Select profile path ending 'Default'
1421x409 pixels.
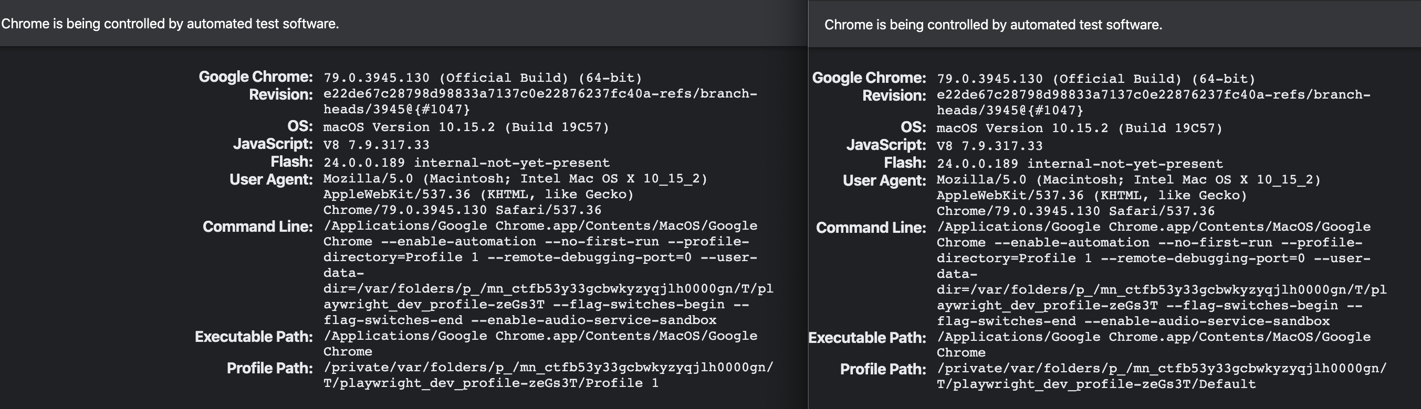[1162, 376]
